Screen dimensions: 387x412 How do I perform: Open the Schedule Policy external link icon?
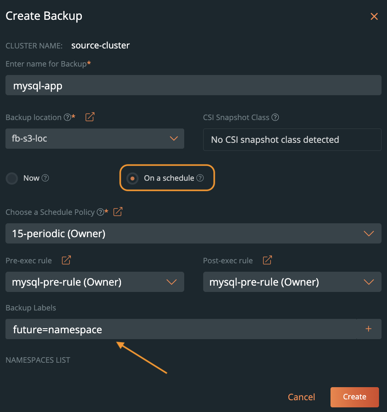(118, 212)
